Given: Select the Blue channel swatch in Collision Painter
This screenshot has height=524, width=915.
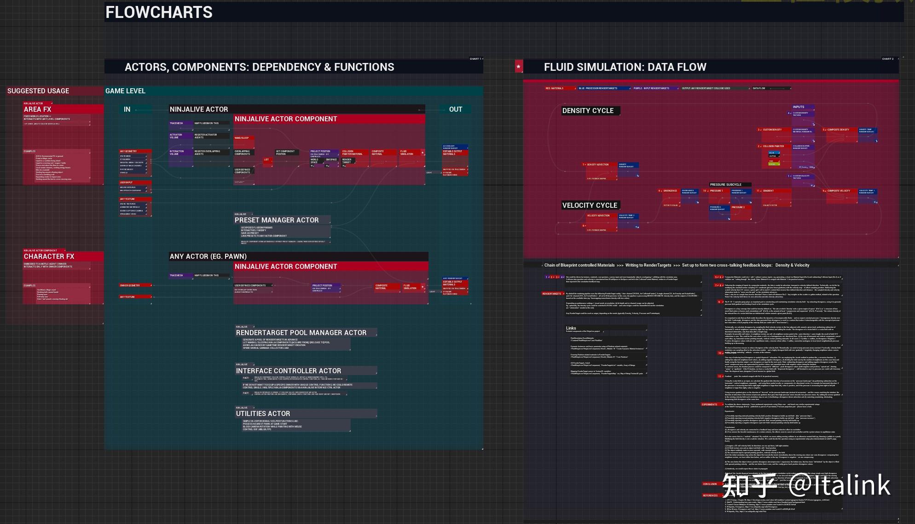Looking at the screenshot, I should click(x=774, y=153).
